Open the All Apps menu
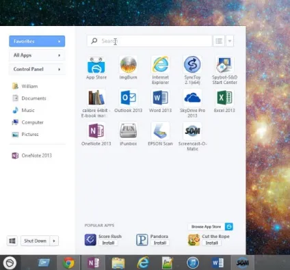 37,55
